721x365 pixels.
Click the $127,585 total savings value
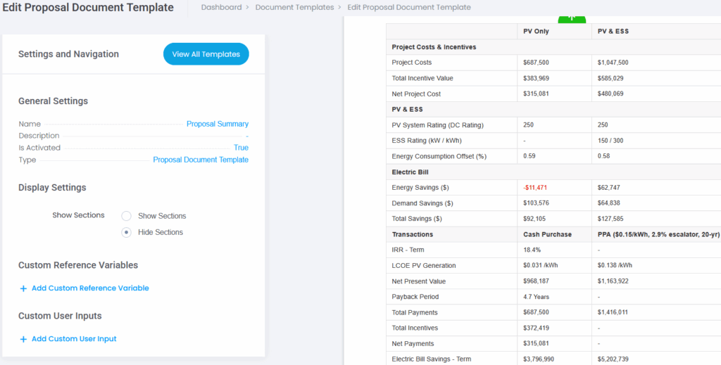610,219
